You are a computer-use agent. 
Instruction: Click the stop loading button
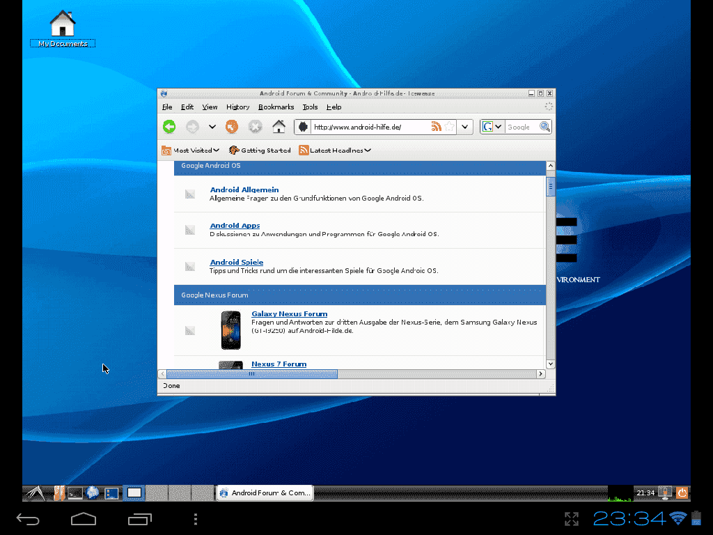pyautogui.click(x=255, y=127)
